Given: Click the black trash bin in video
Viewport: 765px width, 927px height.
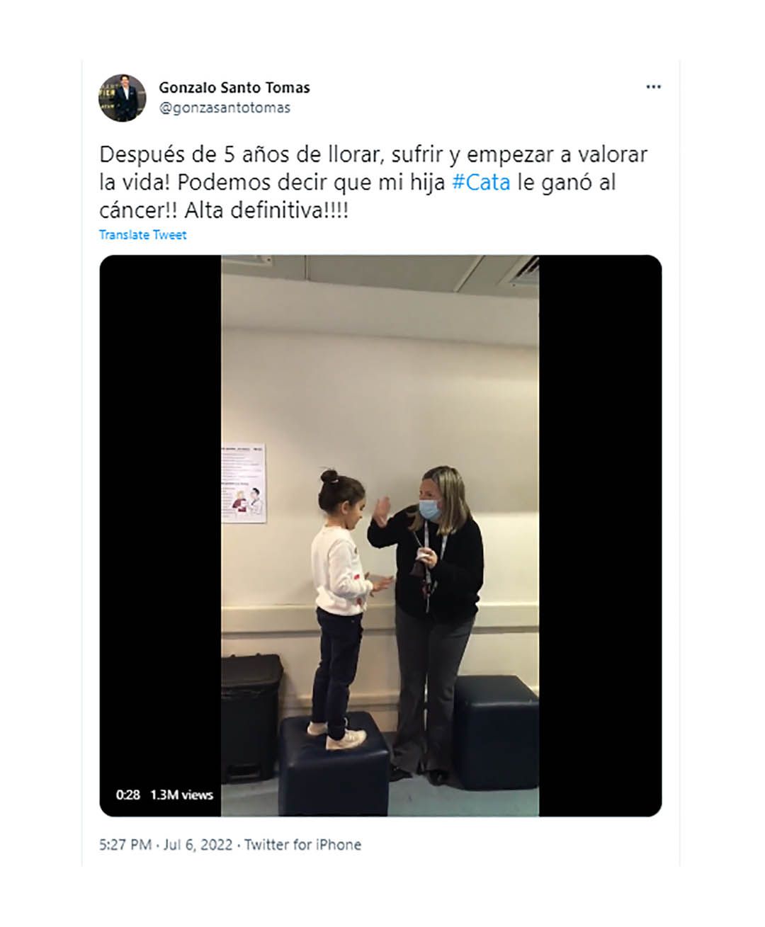Looking at the screenshot, I should (251, 717).
